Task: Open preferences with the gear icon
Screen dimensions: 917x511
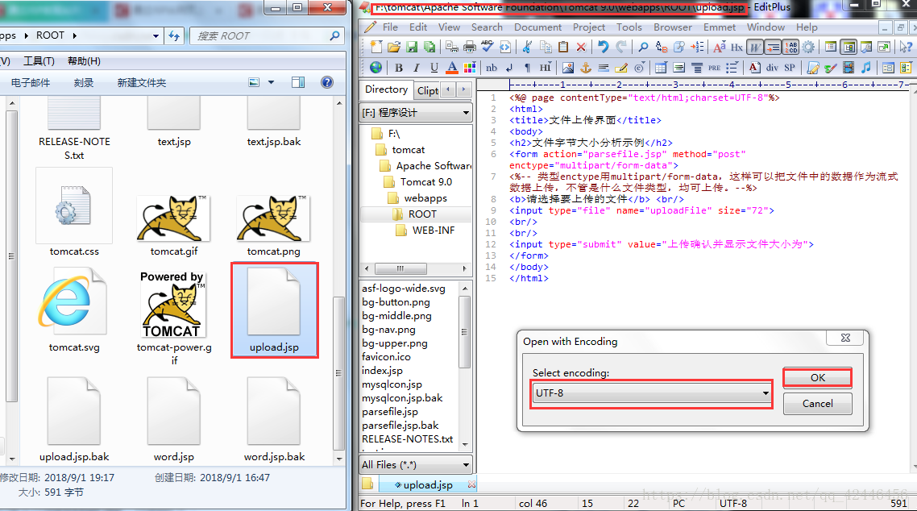Action: tap(809, 47)
